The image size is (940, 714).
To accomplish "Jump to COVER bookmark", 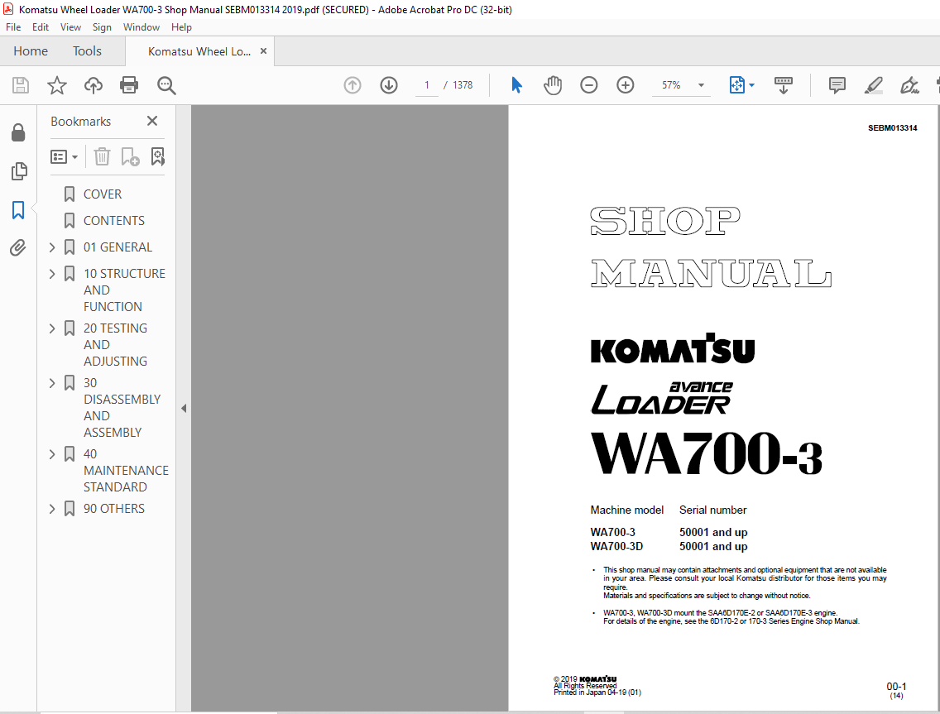I will 103,194.
